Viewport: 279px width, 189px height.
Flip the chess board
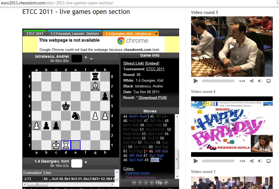pyautogui.click(x=159, y=182)
